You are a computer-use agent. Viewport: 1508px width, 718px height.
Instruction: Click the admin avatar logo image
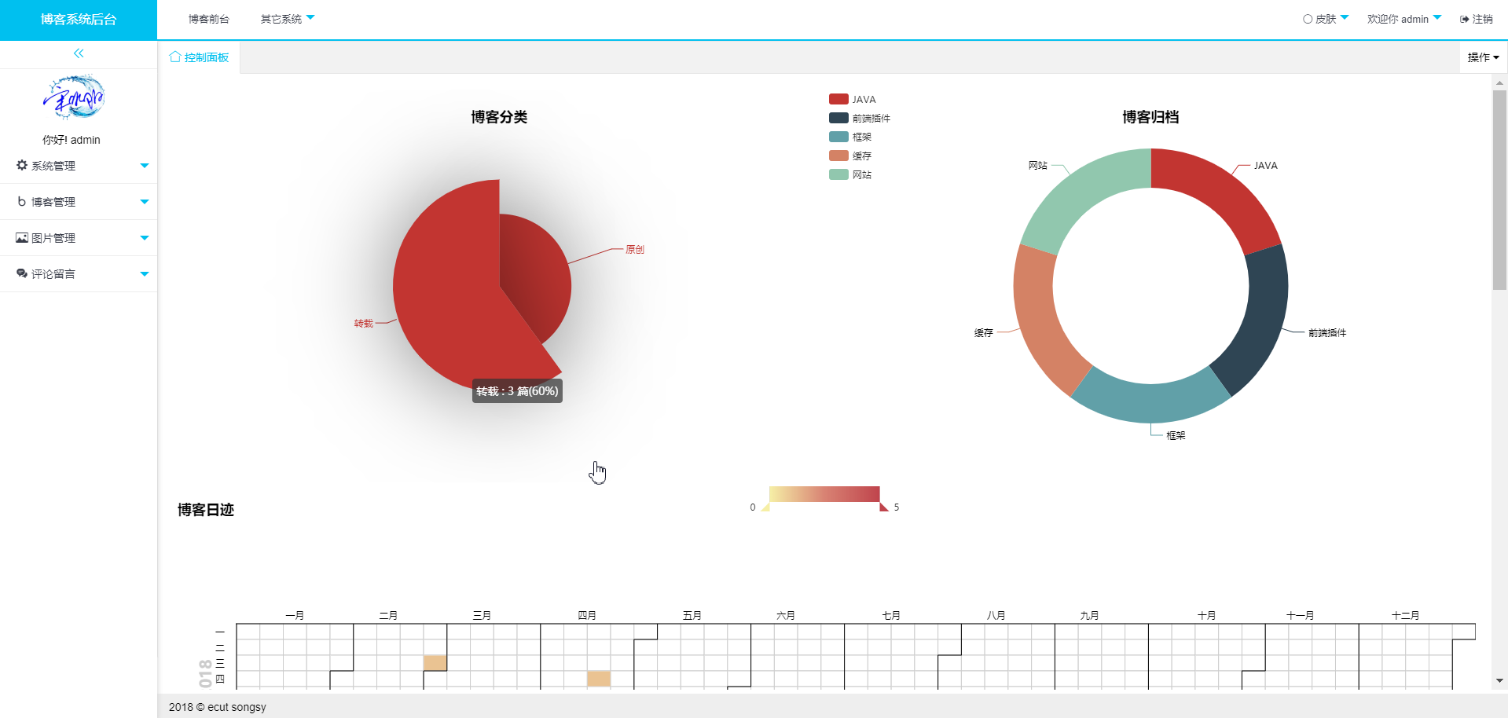coord(73,97)
